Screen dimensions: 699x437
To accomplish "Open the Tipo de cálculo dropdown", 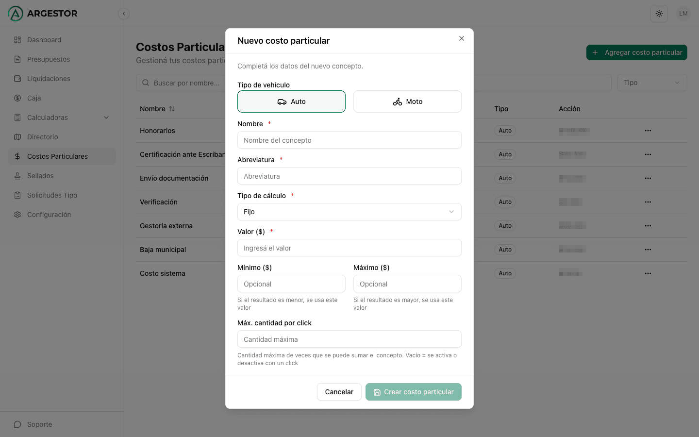I will point(349,212).
